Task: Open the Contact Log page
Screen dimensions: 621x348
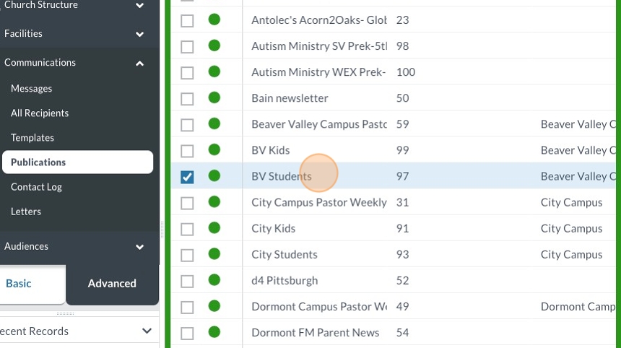Action: [36, 187]
